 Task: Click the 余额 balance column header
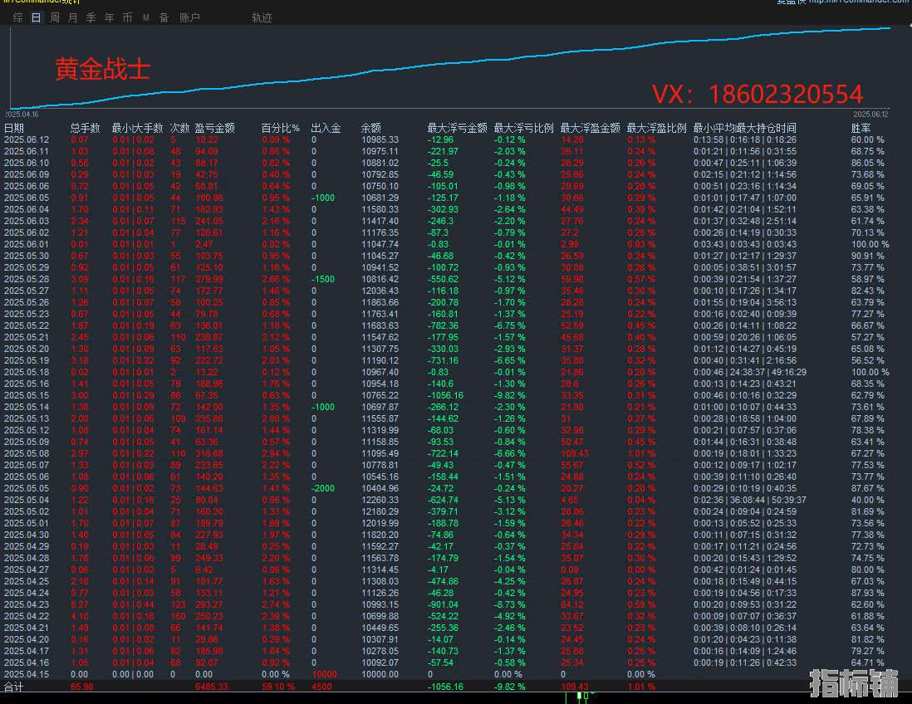pos(370,128)
